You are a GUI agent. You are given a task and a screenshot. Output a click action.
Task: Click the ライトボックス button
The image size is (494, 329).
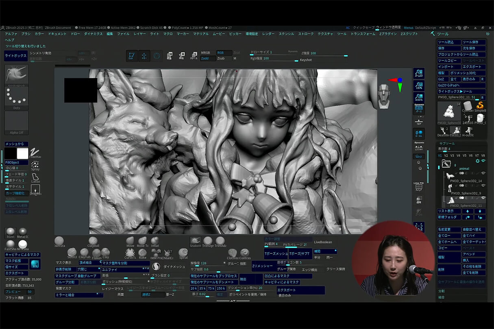click(16, 56)
